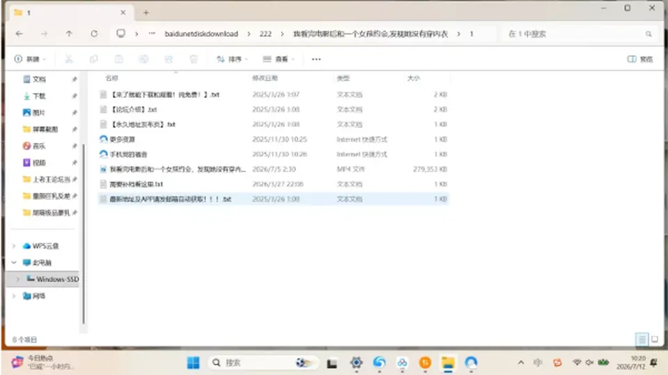Click the Rename icon in the toolbar
This screenshot has width=668, height=375.
pyautogui.click(x=143, y=59)
